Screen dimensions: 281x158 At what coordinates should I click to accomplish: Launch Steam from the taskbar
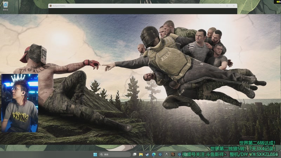click(x=147, y=154)
